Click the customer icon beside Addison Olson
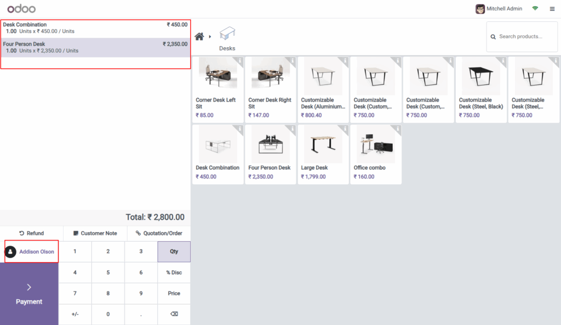 [x=12, y=251]
